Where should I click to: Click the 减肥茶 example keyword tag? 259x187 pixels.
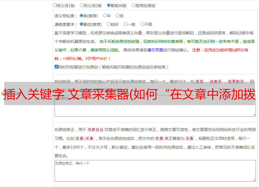click(x=216, y=82)
